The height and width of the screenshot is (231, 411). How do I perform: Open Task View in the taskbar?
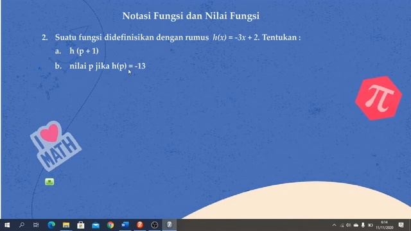[36, 225]
